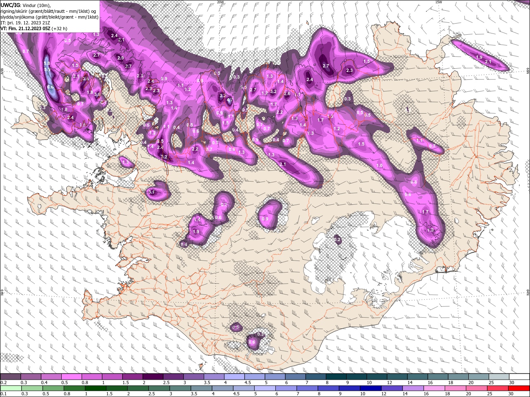Click the '20W' longitude label
Image resolution: width=530 pixels, height=397 pixels.
tap(221, 2)
